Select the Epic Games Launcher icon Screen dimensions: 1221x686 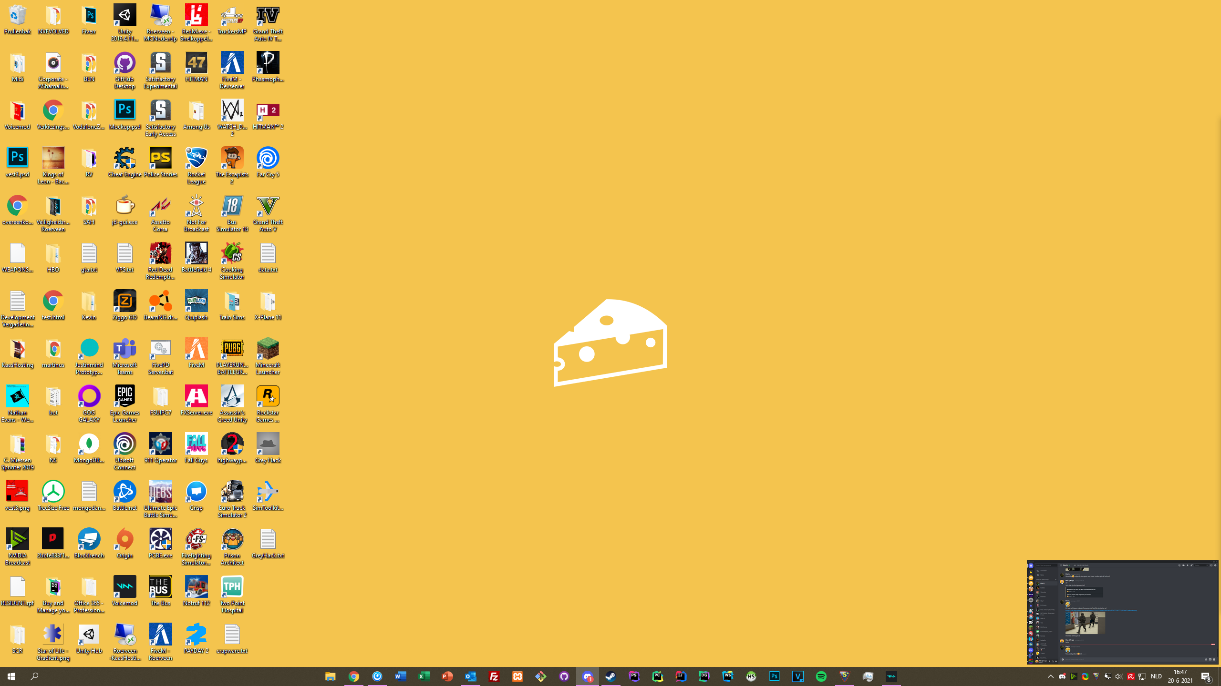(124, 397)
